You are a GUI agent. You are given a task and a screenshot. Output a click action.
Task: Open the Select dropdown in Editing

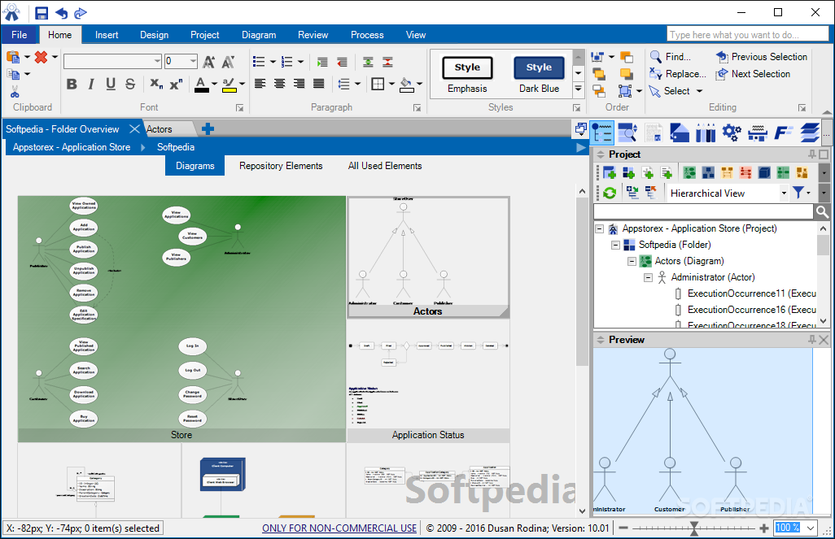[699, 91]
